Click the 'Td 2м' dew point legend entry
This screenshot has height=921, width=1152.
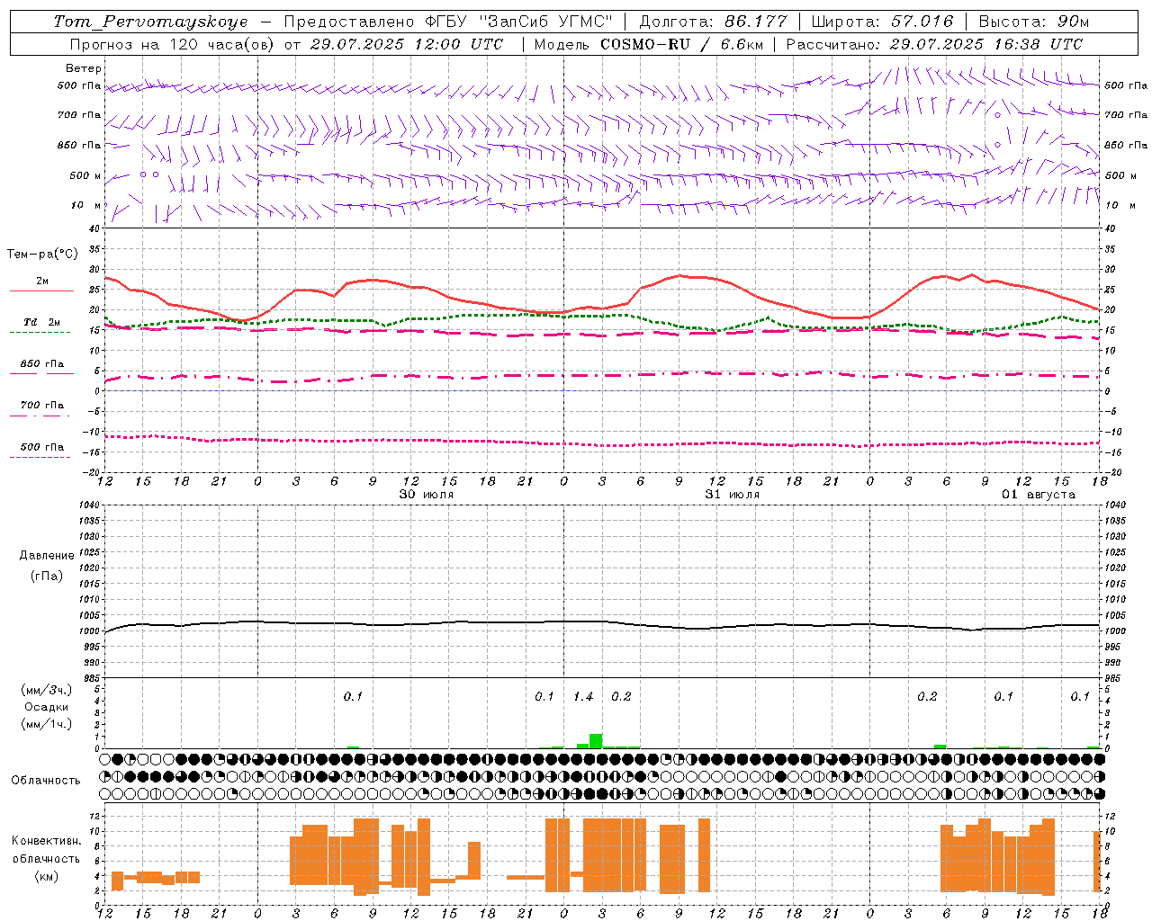tap(42, 322)
